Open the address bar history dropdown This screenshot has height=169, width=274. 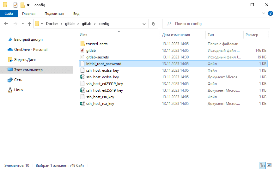(144, 24)
